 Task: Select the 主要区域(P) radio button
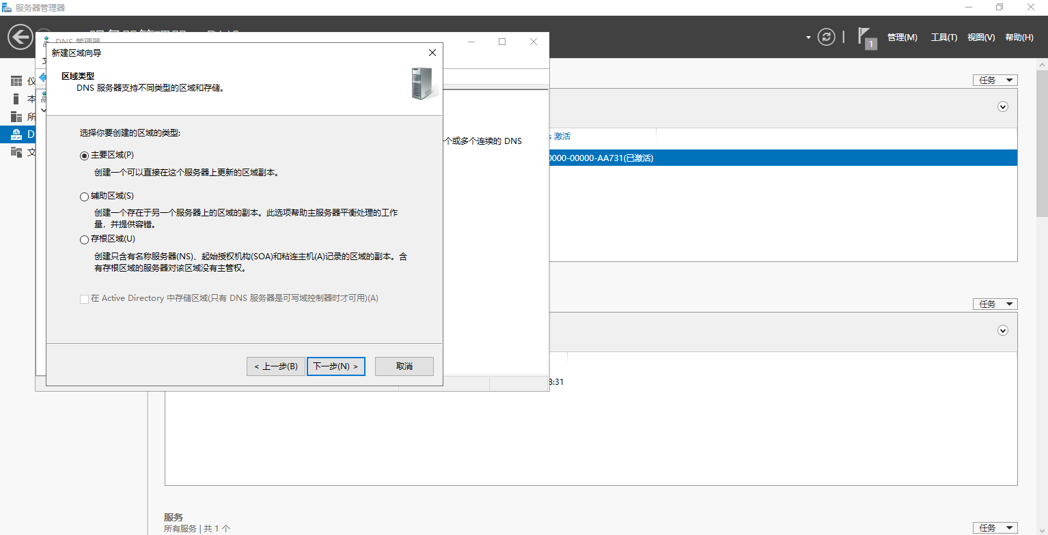(x=85, y=156)
